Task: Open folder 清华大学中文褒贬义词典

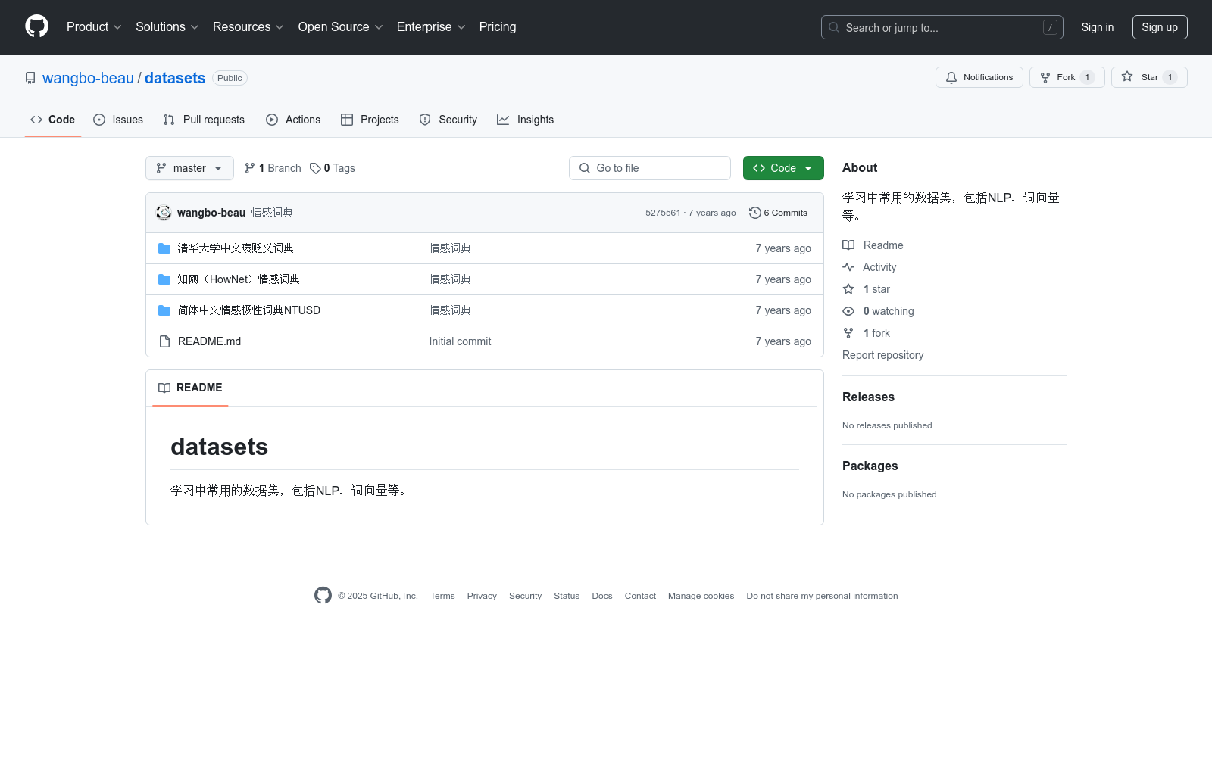Action: (x=236, y=248)
